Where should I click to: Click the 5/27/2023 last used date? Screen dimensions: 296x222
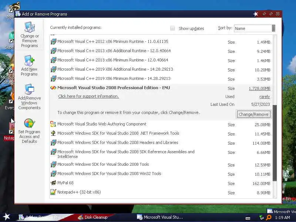coord(260,104)
